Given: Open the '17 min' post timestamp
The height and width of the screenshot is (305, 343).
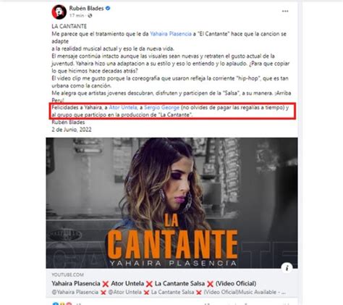Looking at the screenshot, I should click(x=77, y=16).
